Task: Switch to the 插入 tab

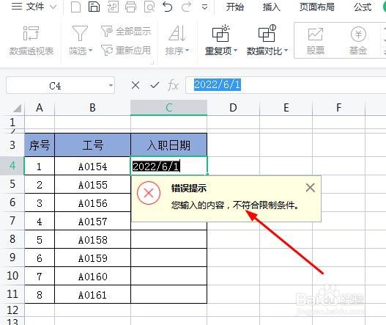Action: coord(271,7)
